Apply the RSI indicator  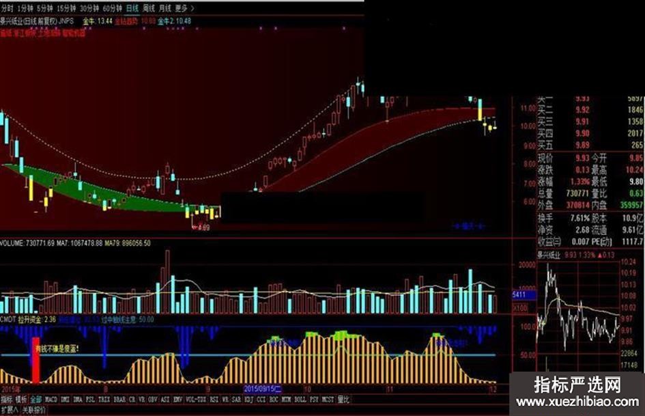tap(214, 400)
